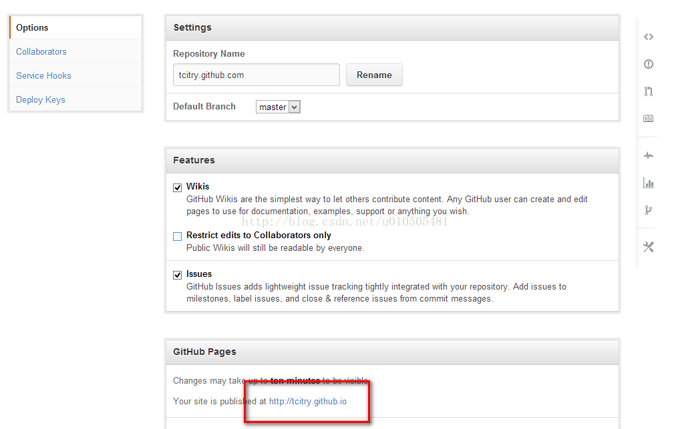Open the Issues exclamation icon
This screenshot has width=678, height=429.
point(648,64)
